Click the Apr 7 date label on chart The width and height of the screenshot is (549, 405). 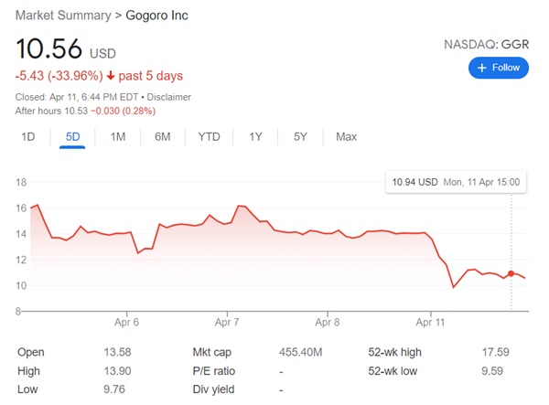[x=226, y=322]
